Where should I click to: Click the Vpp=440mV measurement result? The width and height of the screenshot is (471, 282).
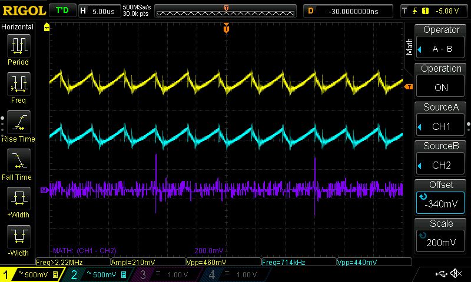pos(374,262)
